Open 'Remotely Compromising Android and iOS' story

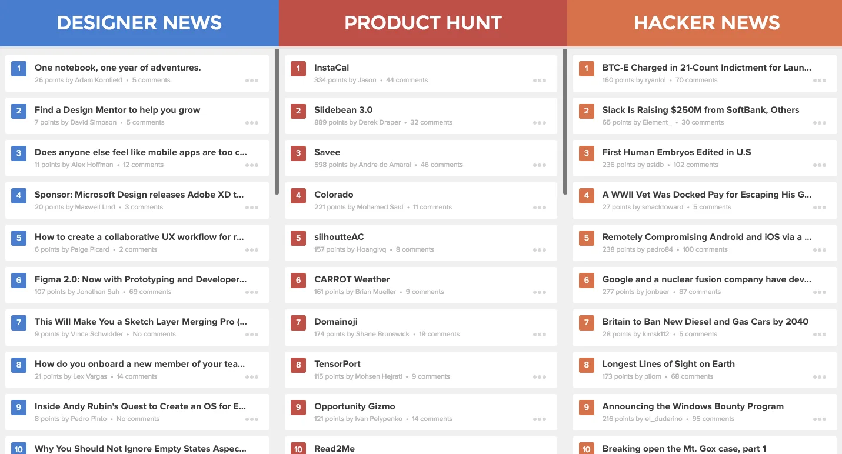pyautogui.click(x=707, y=237)
